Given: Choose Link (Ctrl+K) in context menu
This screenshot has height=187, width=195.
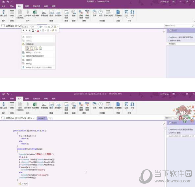Looking at the screenshot, I should tap(38, 52).
